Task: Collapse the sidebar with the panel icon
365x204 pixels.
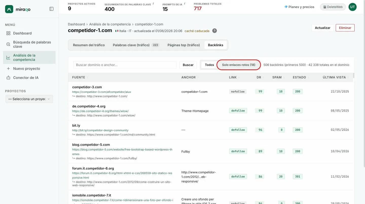Action: pyautogui.click(x=51, y=9)
